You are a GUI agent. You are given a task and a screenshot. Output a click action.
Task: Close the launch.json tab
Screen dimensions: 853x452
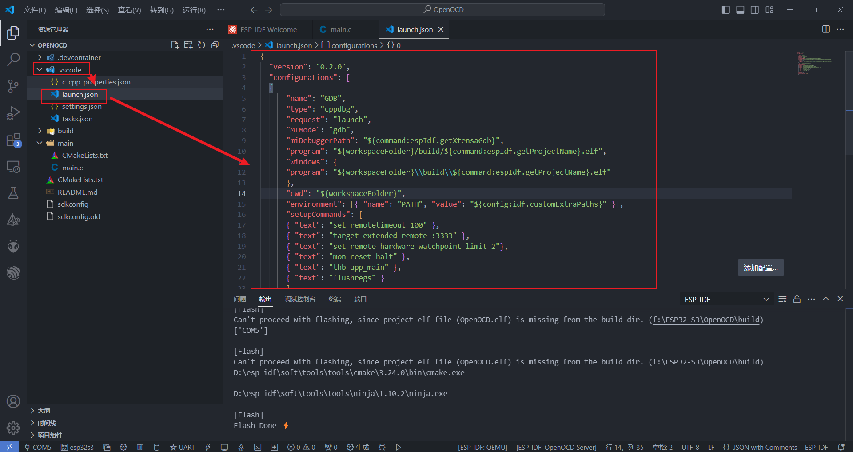point(441,29)
